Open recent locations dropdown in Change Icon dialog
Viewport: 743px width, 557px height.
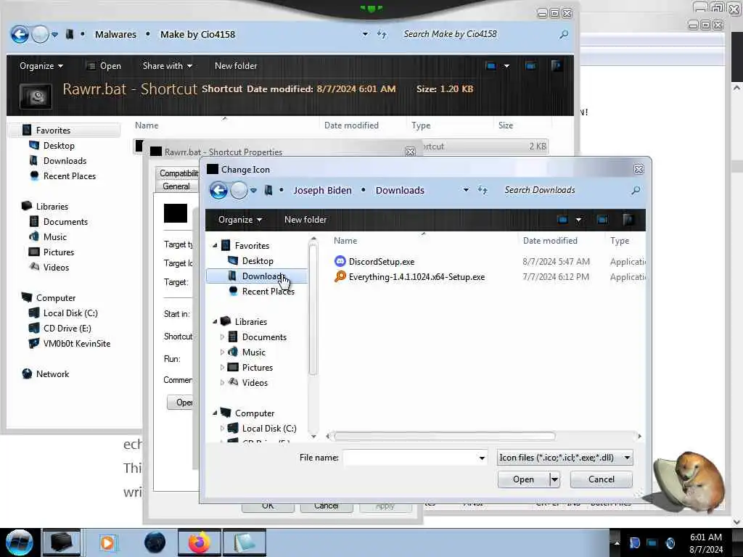pos(253,191)
